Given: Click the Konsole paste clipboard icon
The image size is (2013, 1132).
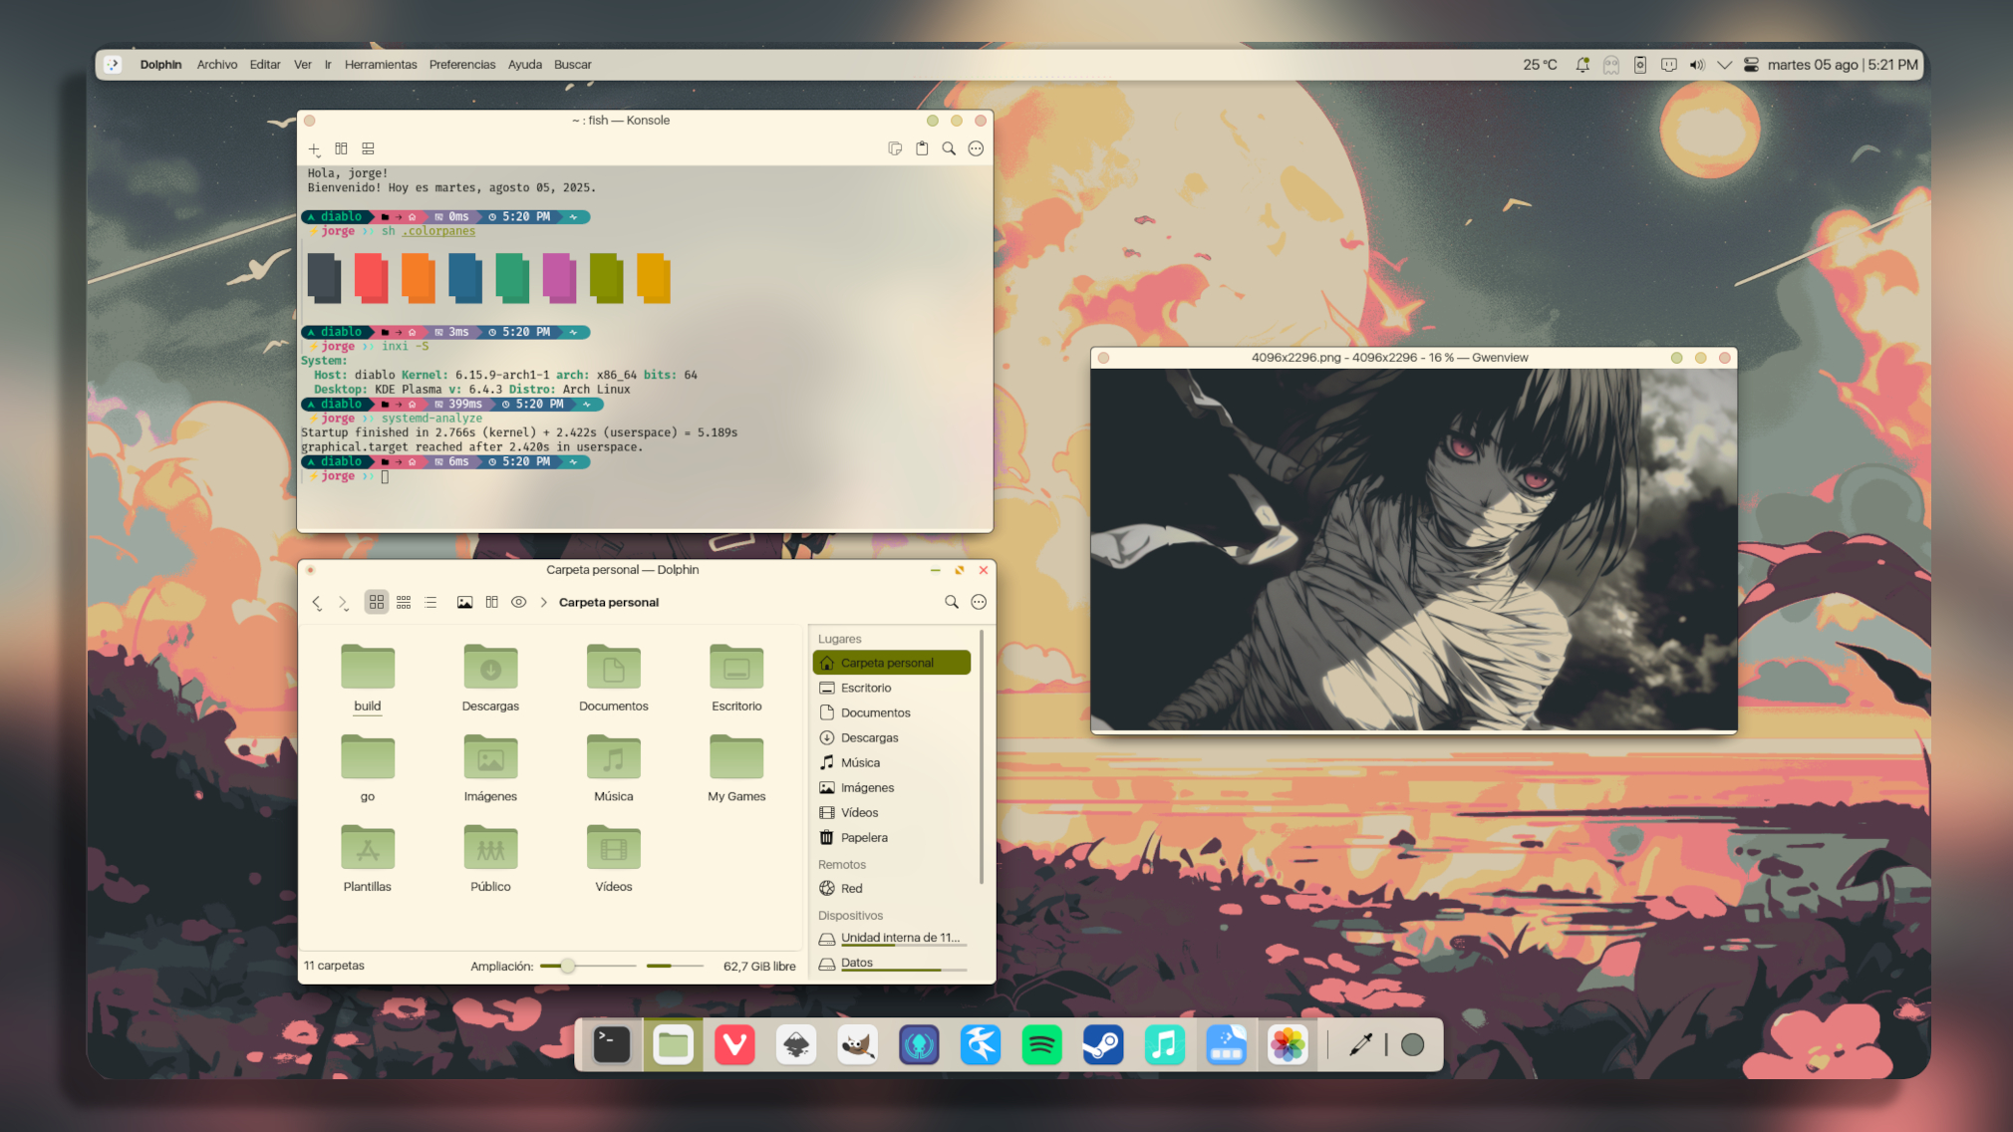Looking at the screenshot, I should (922, 148).
